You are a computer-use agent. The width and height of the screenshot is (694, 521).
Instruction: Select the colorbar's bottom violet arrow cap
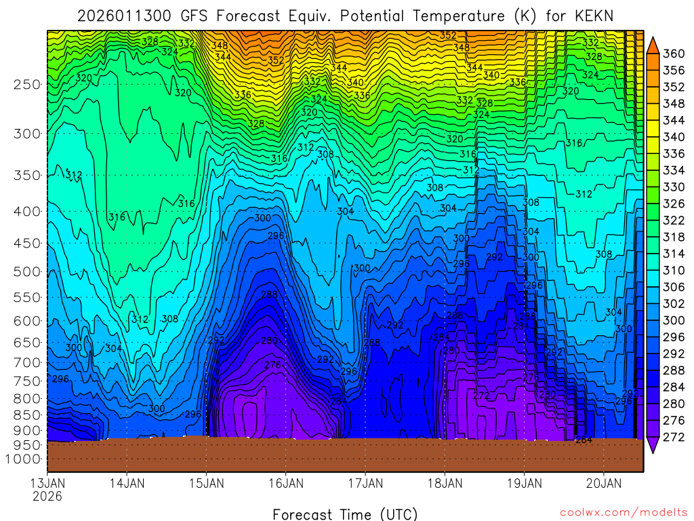click(x=653, y=445)
